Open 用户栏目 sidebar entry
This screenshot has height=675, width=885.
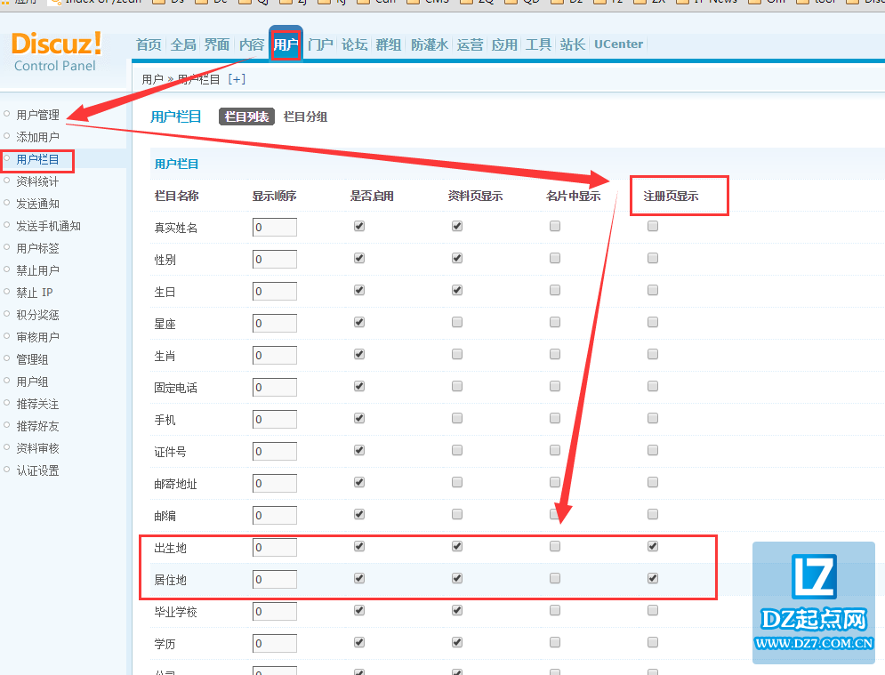coord(37,159)
